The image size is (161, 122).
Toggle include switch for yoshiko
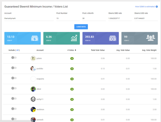tap(14, 68)
